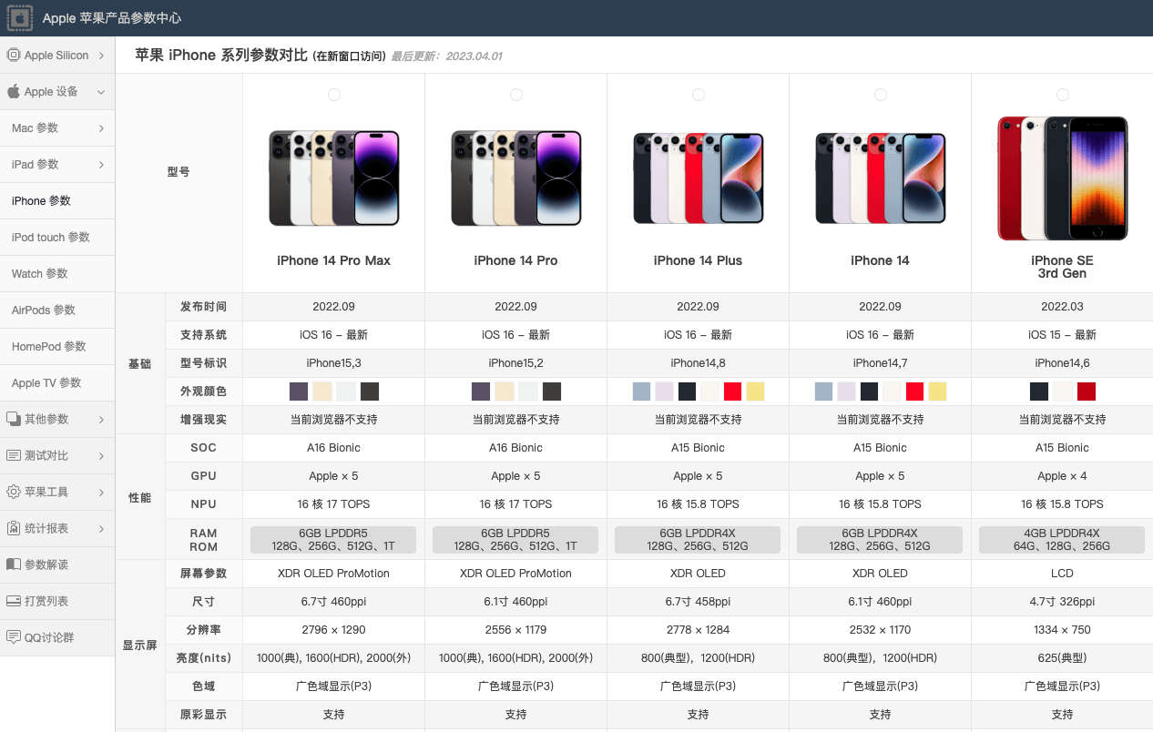Expand the 统计报表 chevron

point(101,529)
